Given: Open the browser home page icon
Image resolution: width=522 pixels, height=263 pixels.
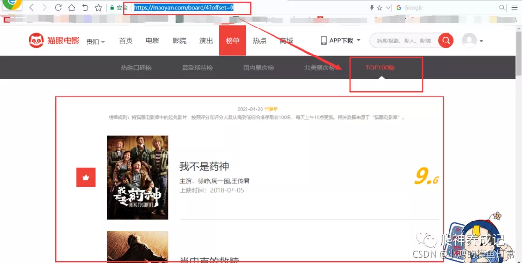Looking at the screenshot, I should 72,7.
